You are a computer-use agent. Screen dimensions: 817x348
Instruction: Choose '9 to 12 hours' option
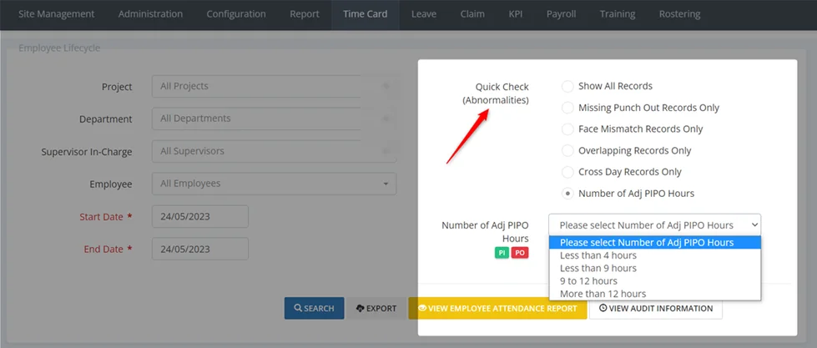655,280
